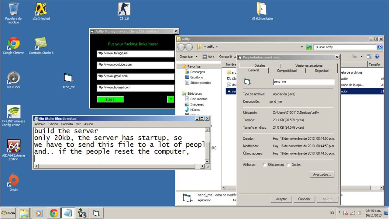Screen dimensions: 389x219
Task: Switch to the Notepad taskbar button
Action: tap(67, 213)
